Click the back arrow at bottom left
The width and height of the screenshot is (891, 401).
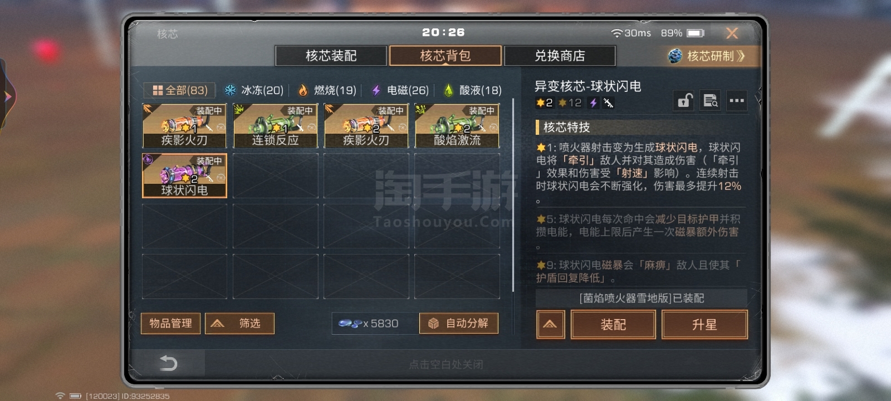[x=168, y=363]
